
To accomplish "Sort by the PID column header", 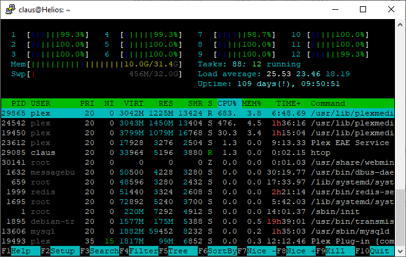I will (18, 103).
